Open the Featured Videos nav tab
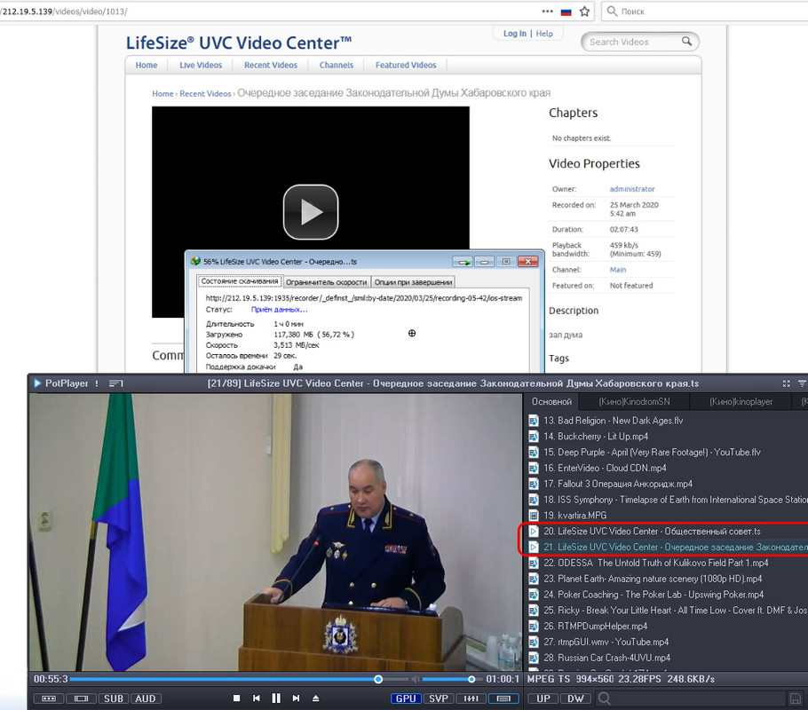808x710 pixels. click(x=406, y=65)
